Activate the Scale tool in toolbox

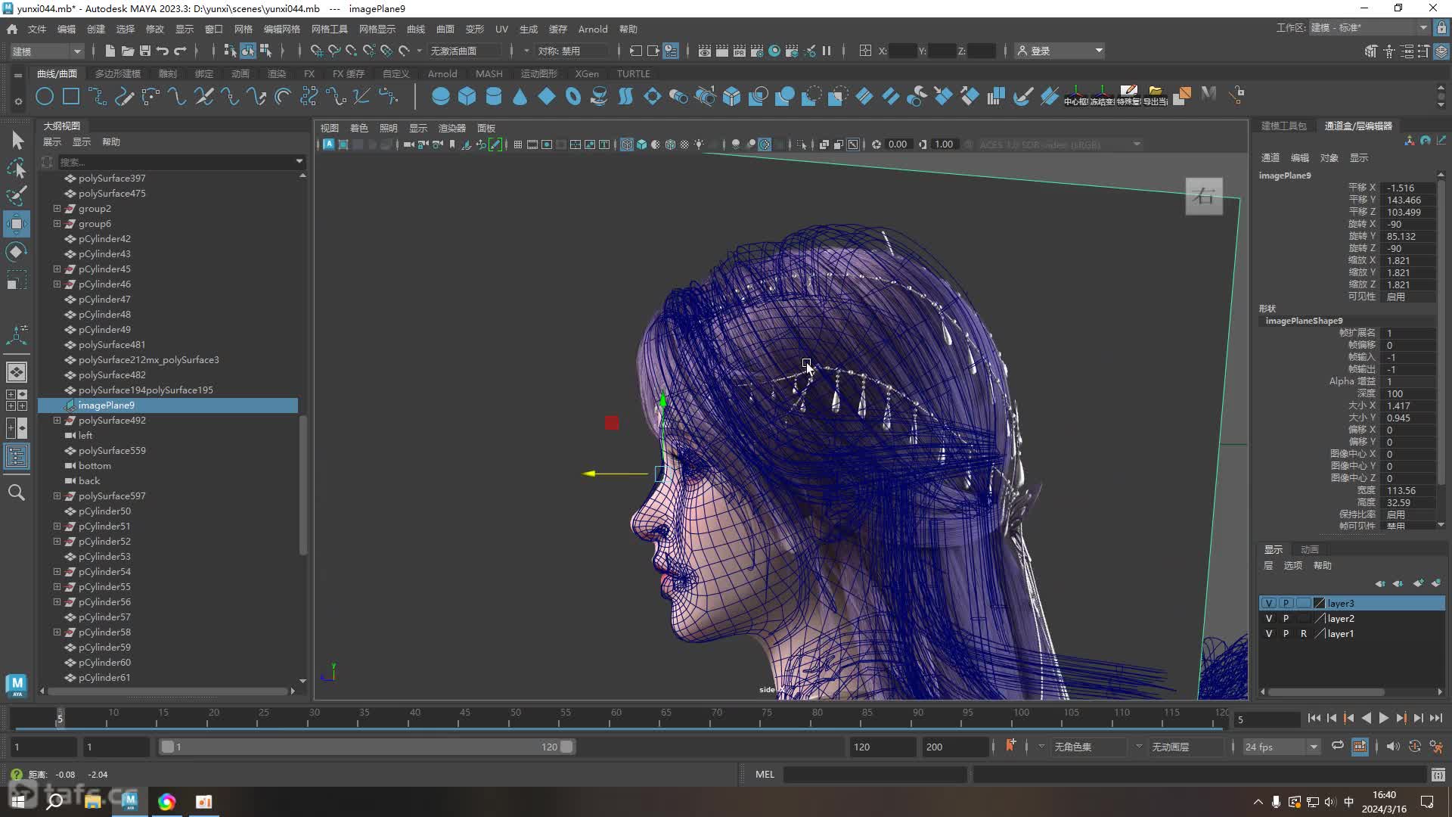(17, 280)
